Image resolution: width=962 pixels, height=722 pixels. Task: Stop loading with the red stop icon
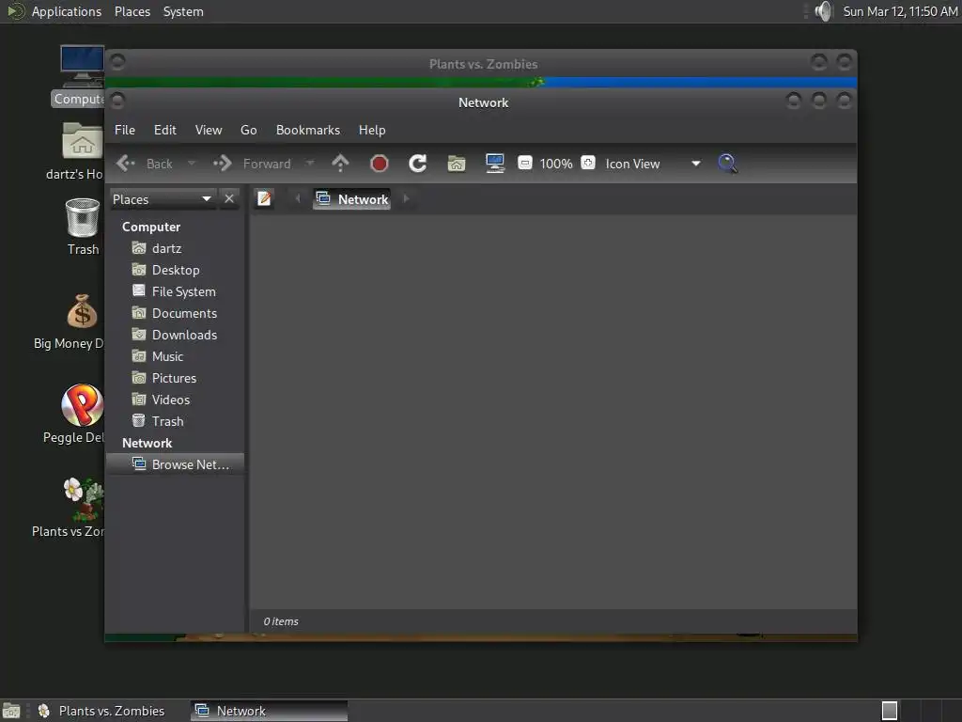pos(380,164)
